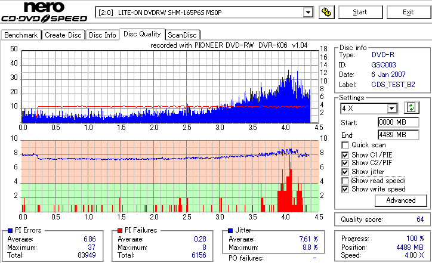Screen dimensions: 432x263
Task: Click the date 6 Jan 2007
Action: point(388,75)
